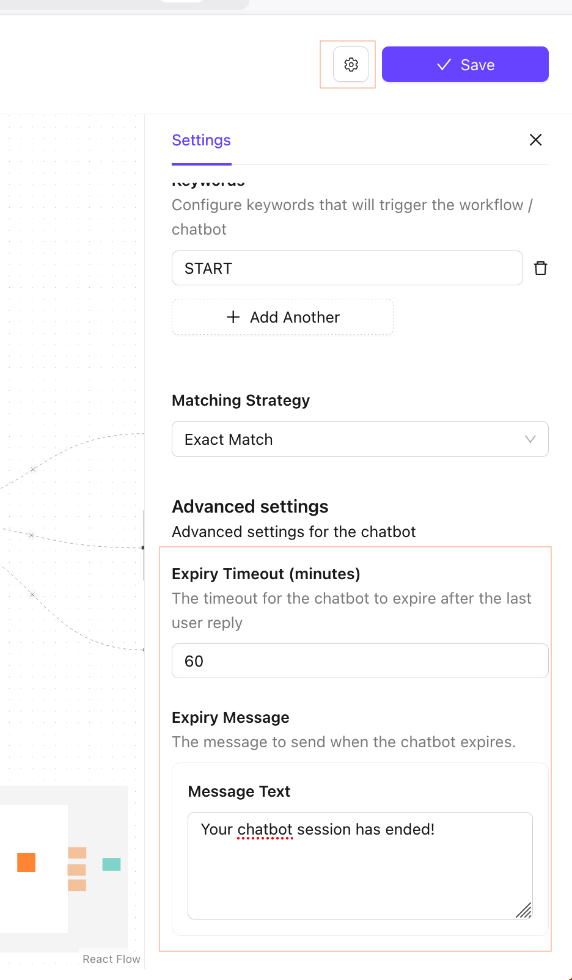Select the top peach node in the minimap
Screen dimensions: 572x980
click(x=77, y=853)
